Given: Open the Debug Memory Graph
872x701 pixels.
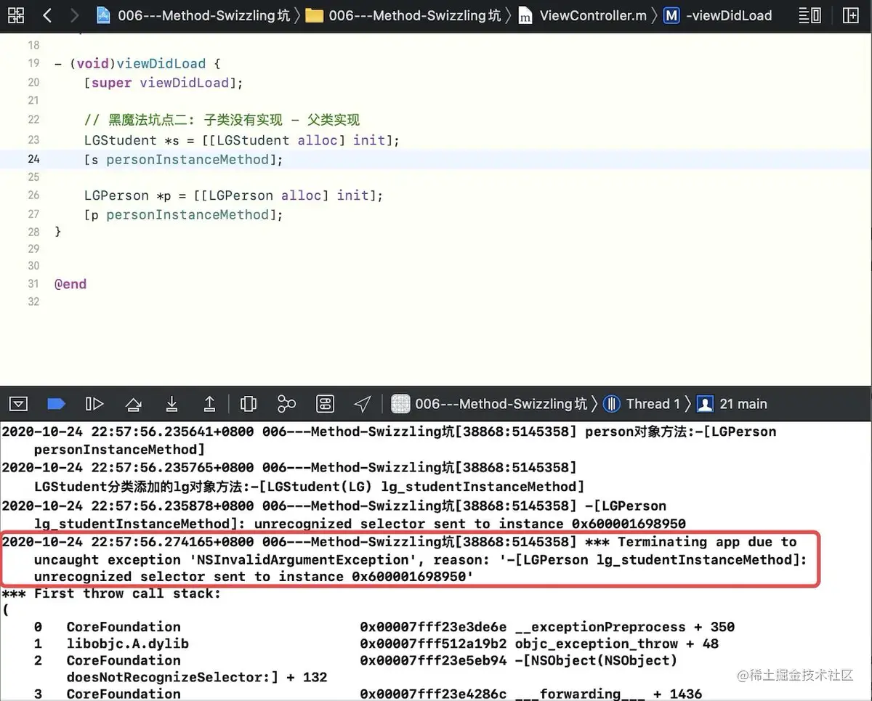Looking at the screenshot, I should [287, 404].
